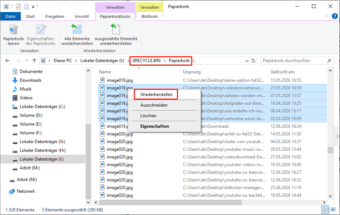Open Volume (E:) in sidebar

click(x=31, y=124)
